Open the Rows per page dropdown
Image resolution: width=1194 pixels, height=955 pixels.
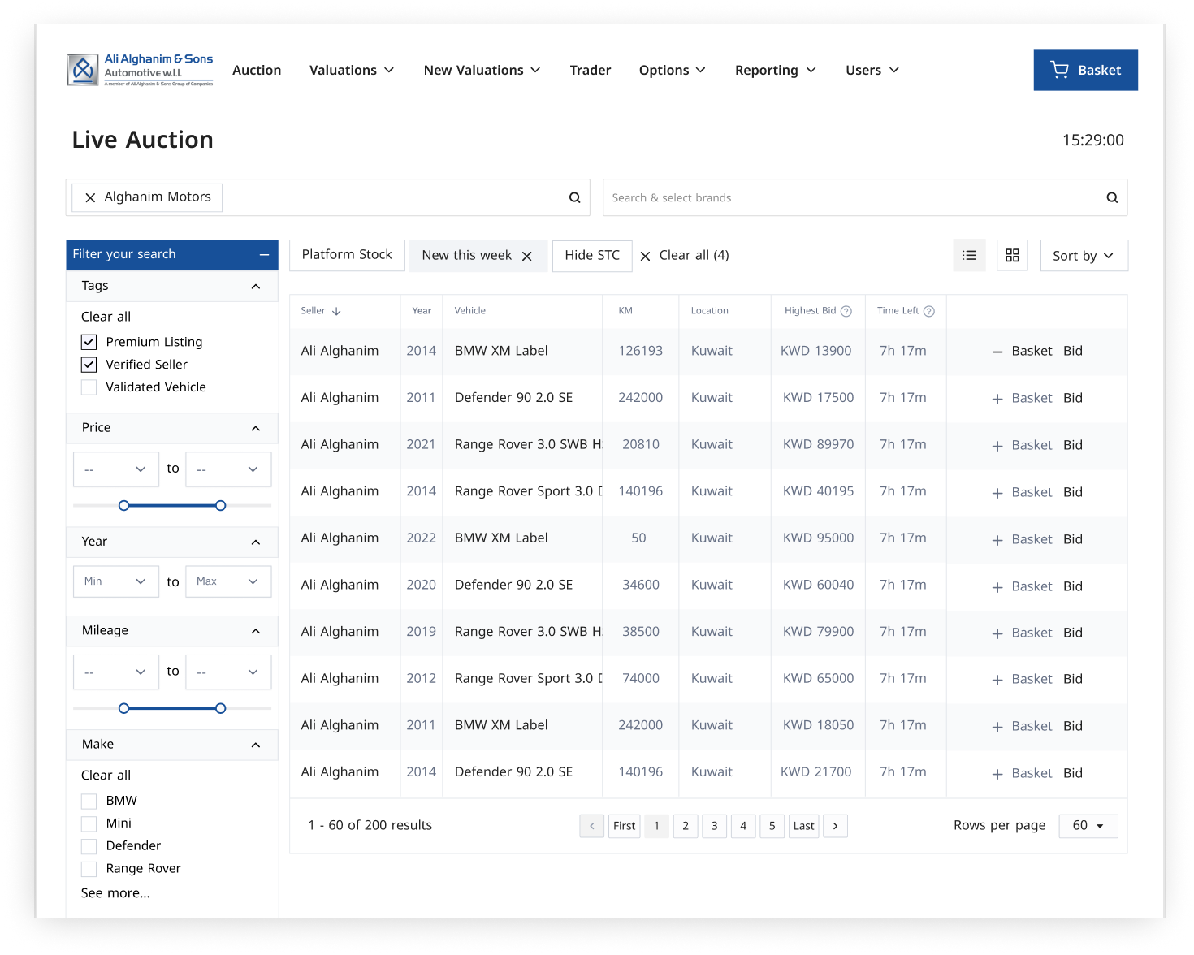(1088, 826)
